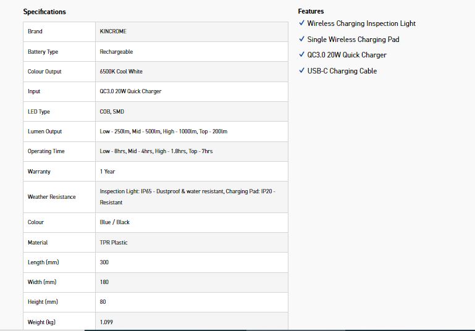Select the Specifications heading
The height and width of the screenshot is (331, 475).
click(x=44, y=12)
